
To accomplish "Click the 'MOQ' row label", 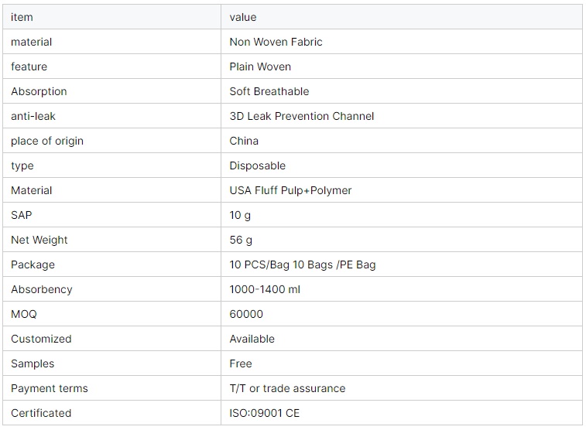I will pos(24,314).
